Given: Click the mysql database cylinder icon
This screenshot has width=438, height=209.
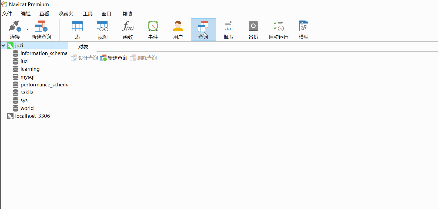Looking at the screenshot, I should point(16,77).
